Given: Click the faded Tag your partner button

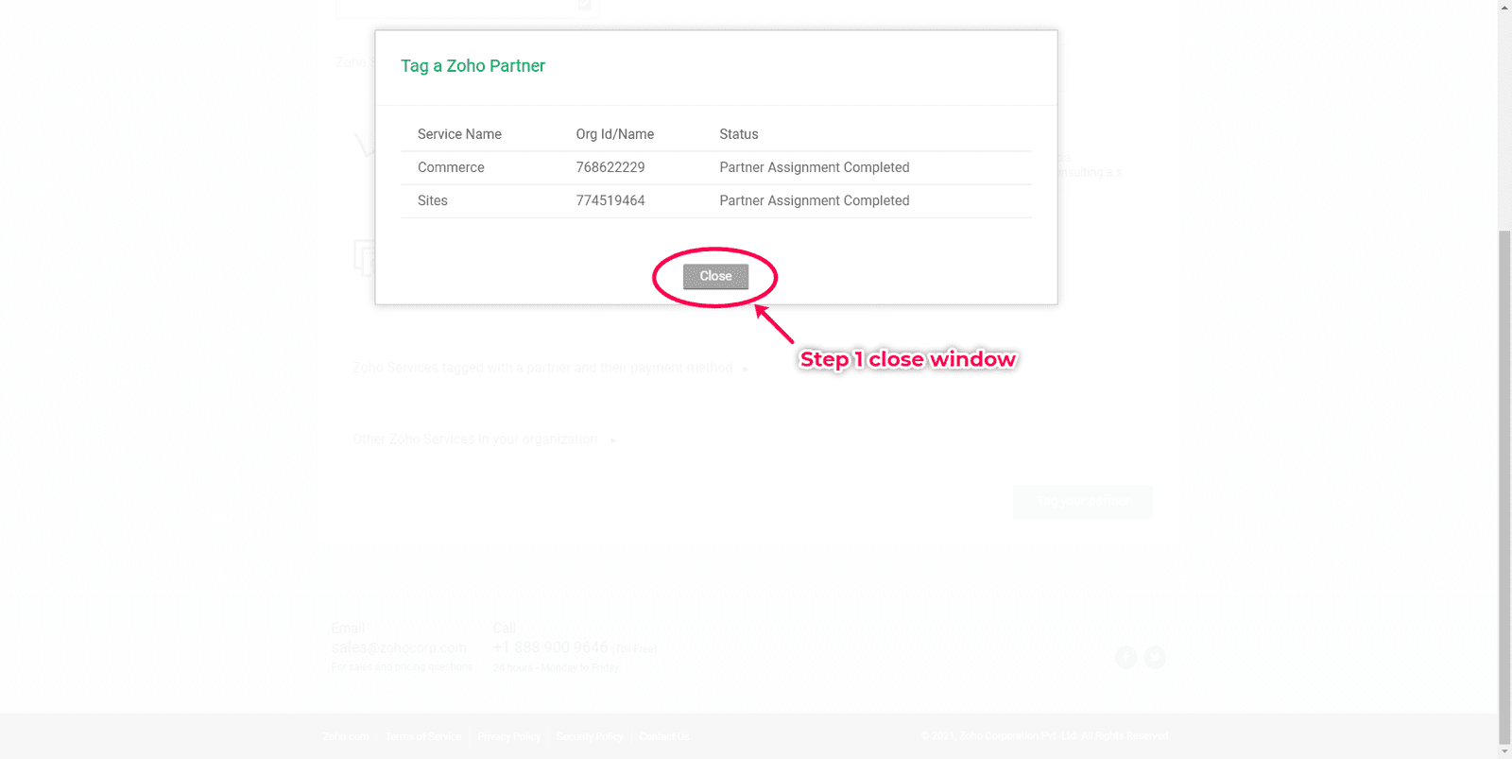Looking at the screenshot, I should pyautogui.click(x=1083, y=502).
